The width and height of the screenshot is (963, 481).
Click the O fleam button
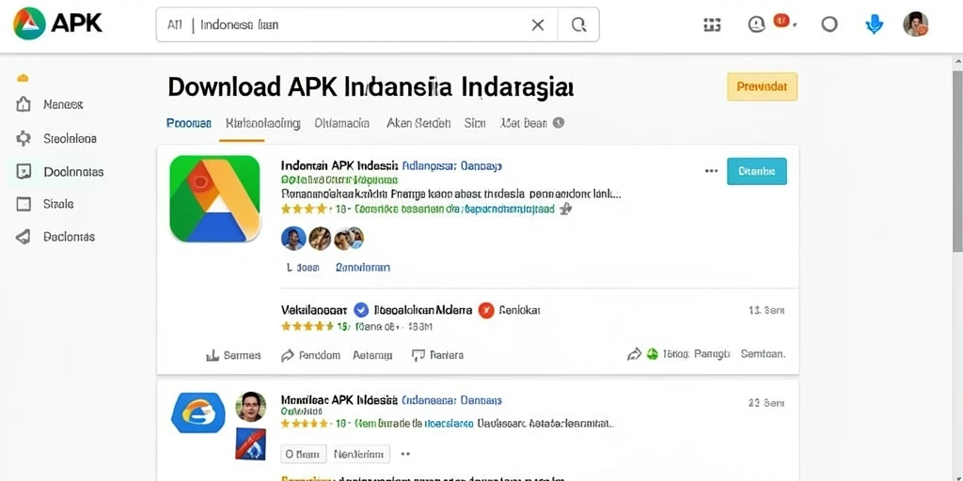(x=304, y=454)
